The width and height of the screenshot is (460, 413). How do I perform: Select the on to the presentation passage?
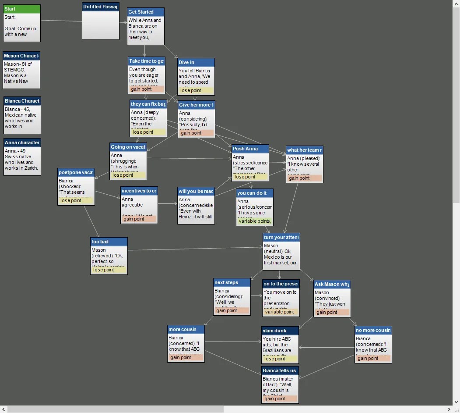[x=281, y=298]
